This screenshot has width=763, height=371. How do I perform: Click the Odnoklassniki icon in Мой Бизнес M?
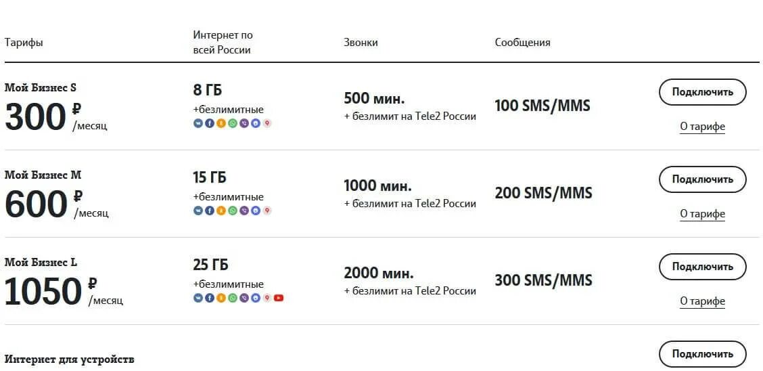click(221, 211)
